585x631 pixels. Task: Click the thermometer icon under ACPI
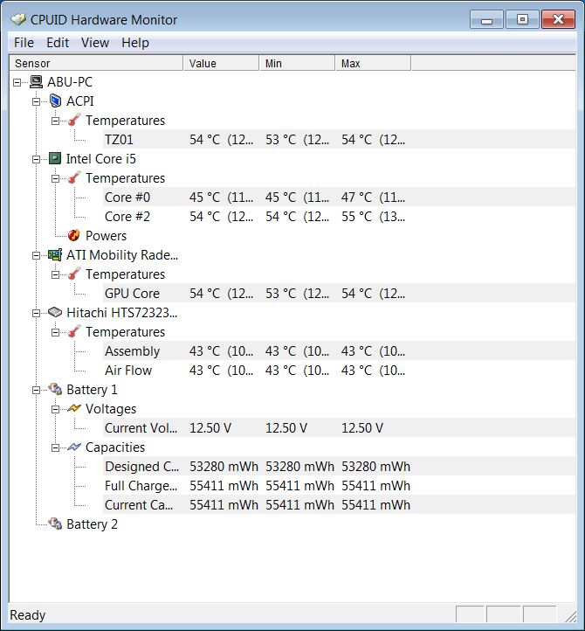[74, 120]
